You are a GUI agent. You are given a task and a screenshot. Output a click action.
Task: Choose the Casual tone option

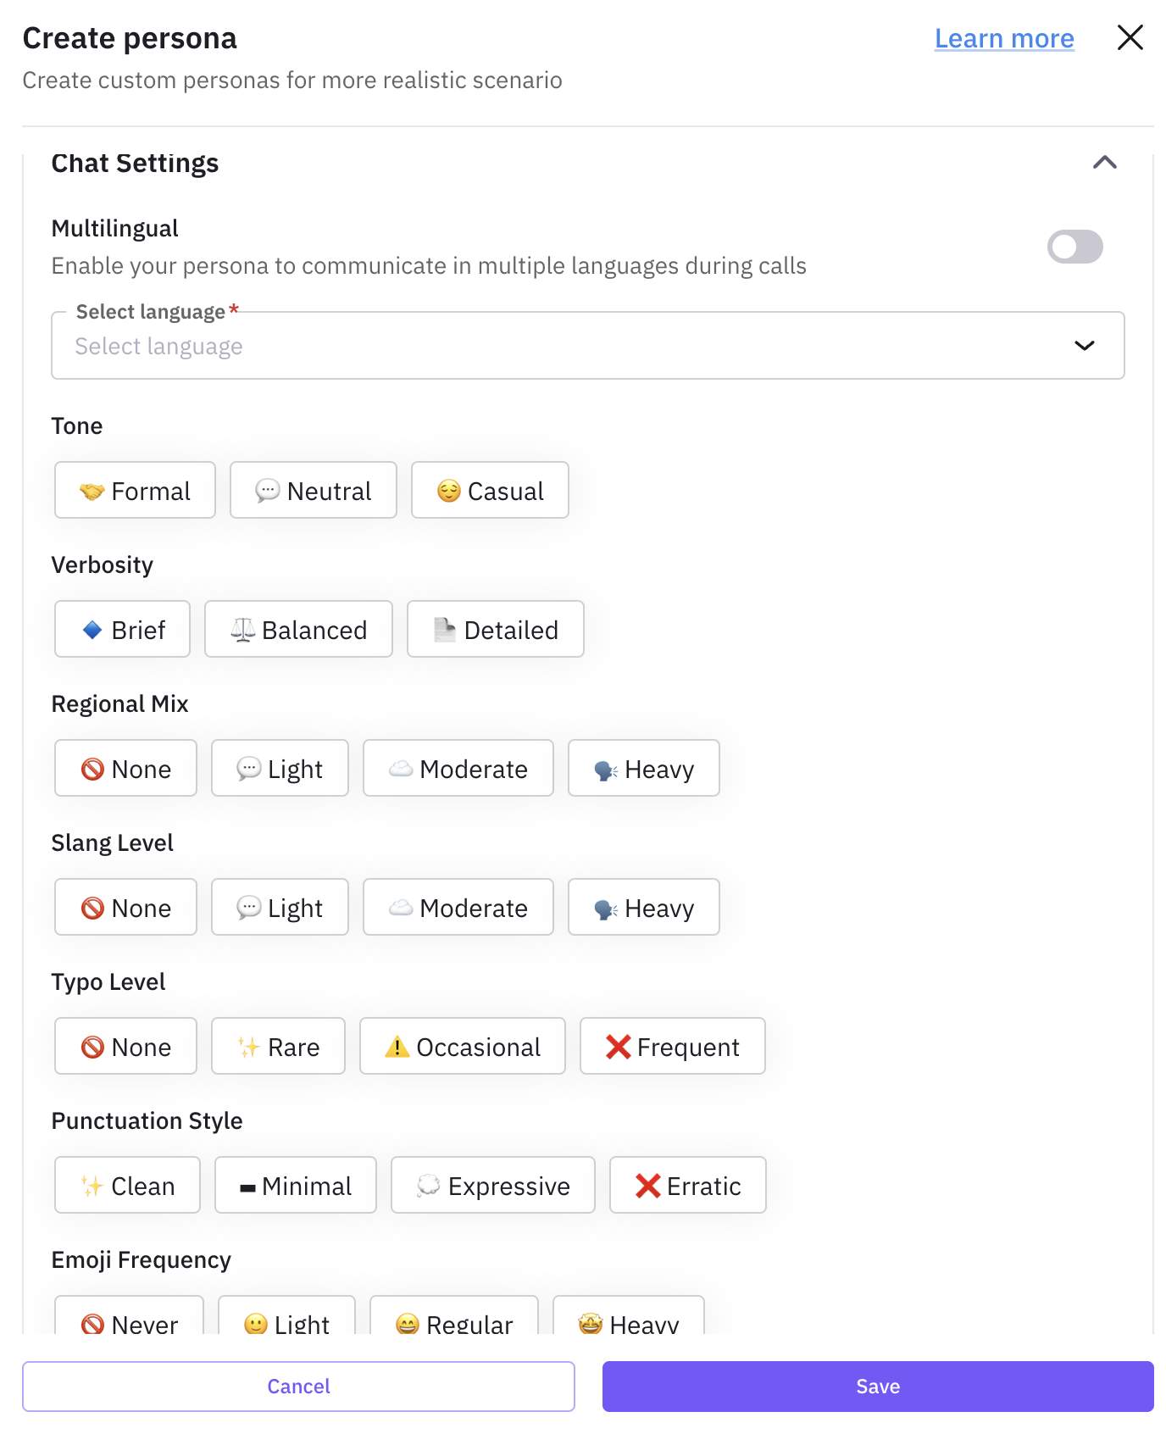point(490,490)
